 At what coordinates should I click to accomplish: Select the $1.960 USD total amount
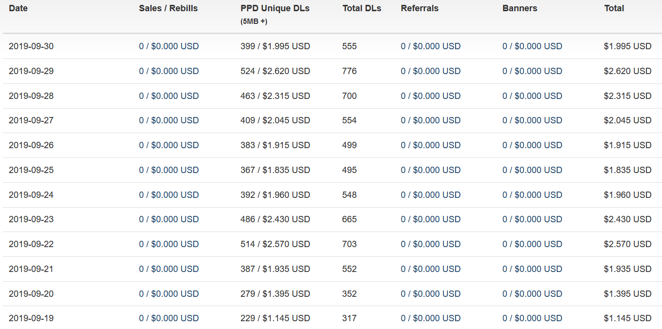(627, 195)
